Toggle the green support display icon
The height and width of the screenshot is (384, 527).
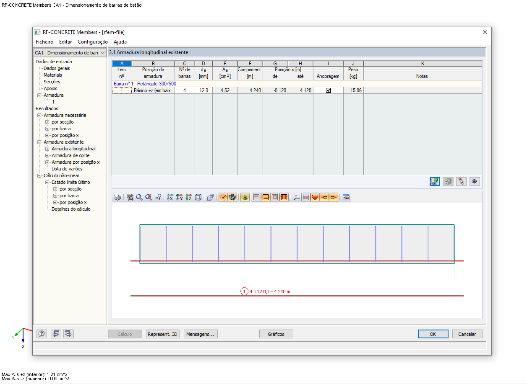click(245, 197)
